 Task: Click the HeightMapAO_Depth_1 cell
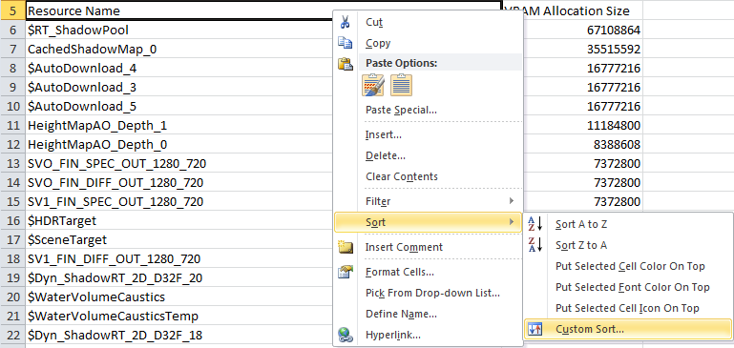click(x=178, y=125)
